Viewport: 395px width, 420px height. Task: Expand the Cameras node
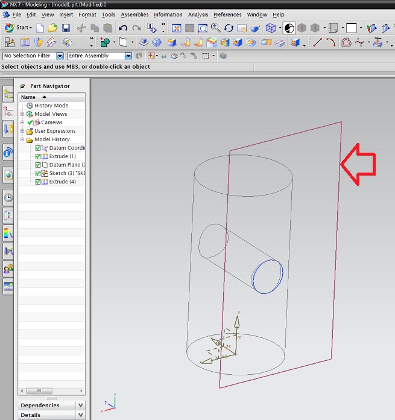(x=22, y=122)
